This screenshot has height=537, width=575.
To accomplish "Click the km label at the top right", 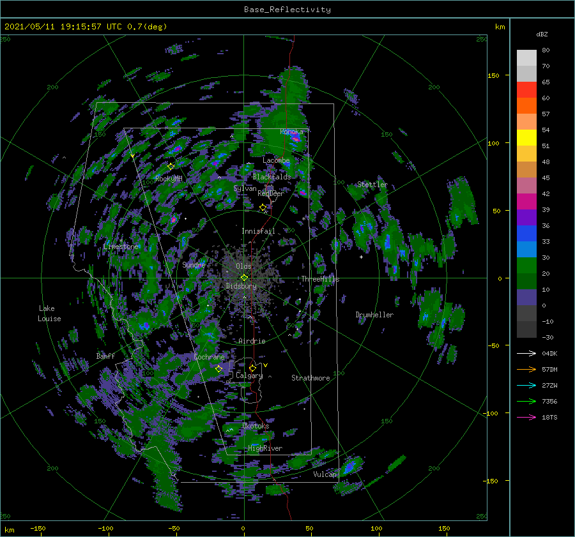I will tap(500, 27).
